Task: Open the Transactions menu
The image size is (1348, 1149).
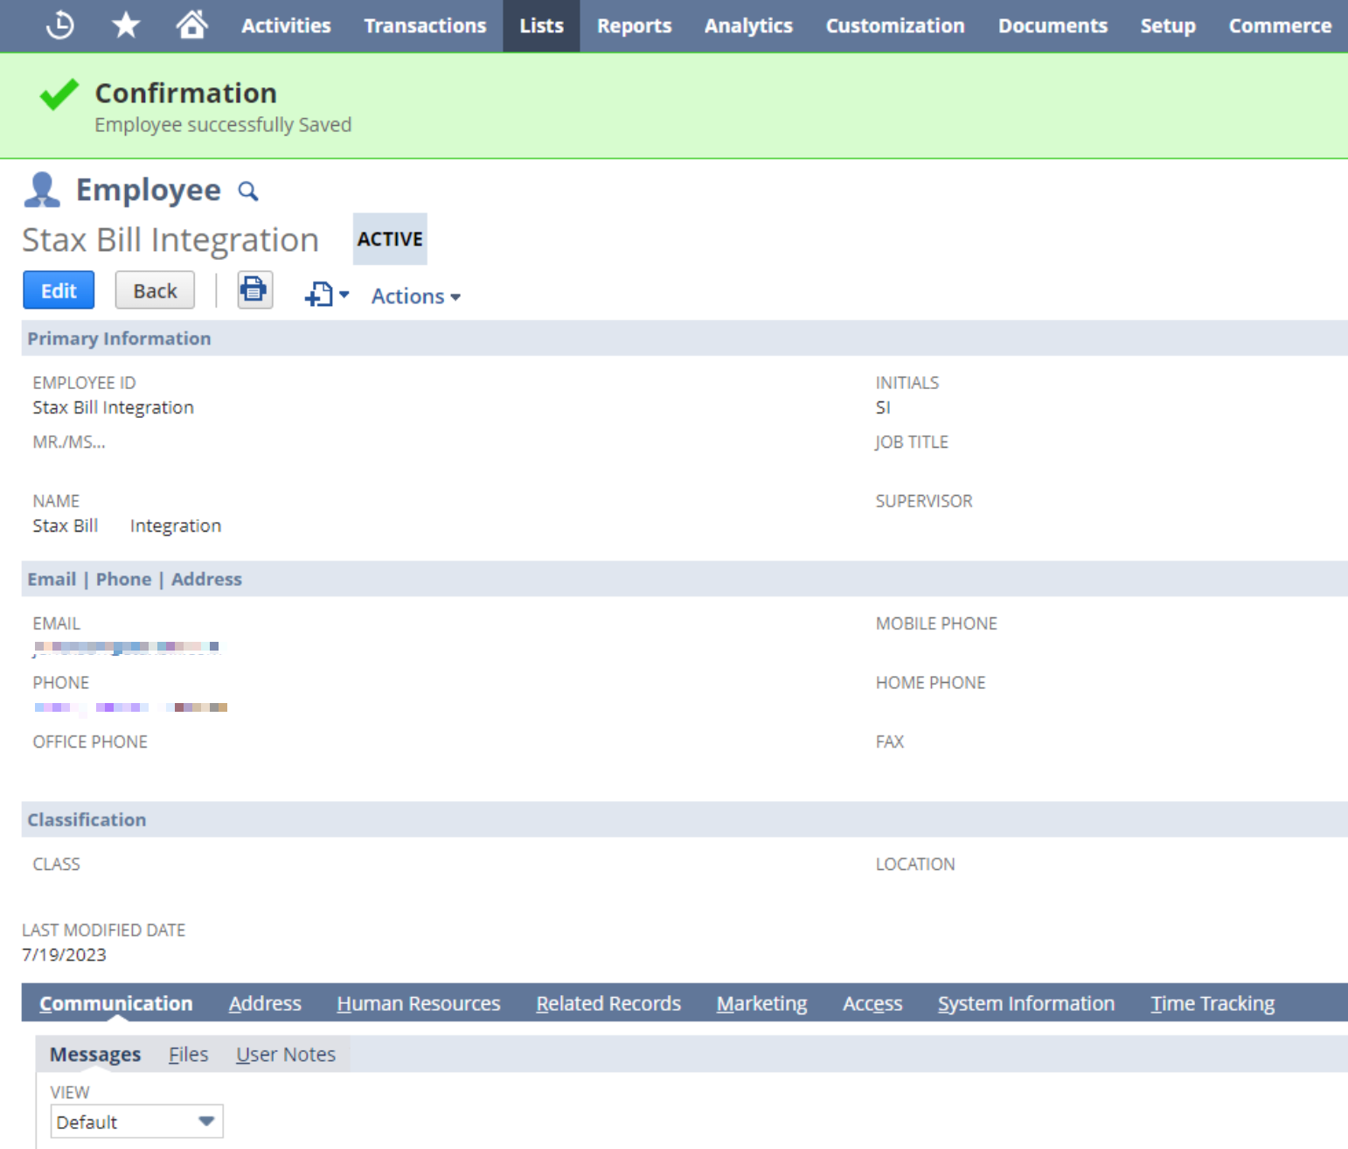Action: [x=425, y=26]
